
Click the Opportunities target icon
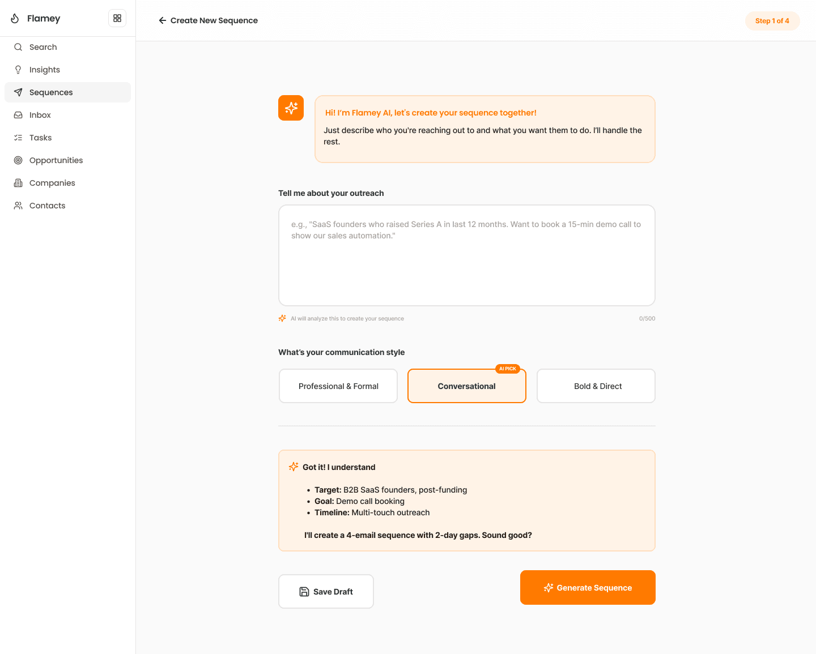coord(18,160)
